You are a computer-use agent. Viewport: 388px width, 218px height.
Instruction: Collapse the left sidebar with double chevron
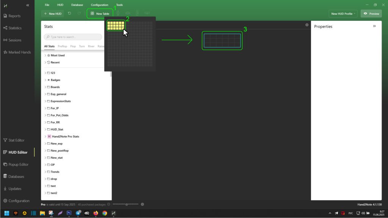click(28, 5)
